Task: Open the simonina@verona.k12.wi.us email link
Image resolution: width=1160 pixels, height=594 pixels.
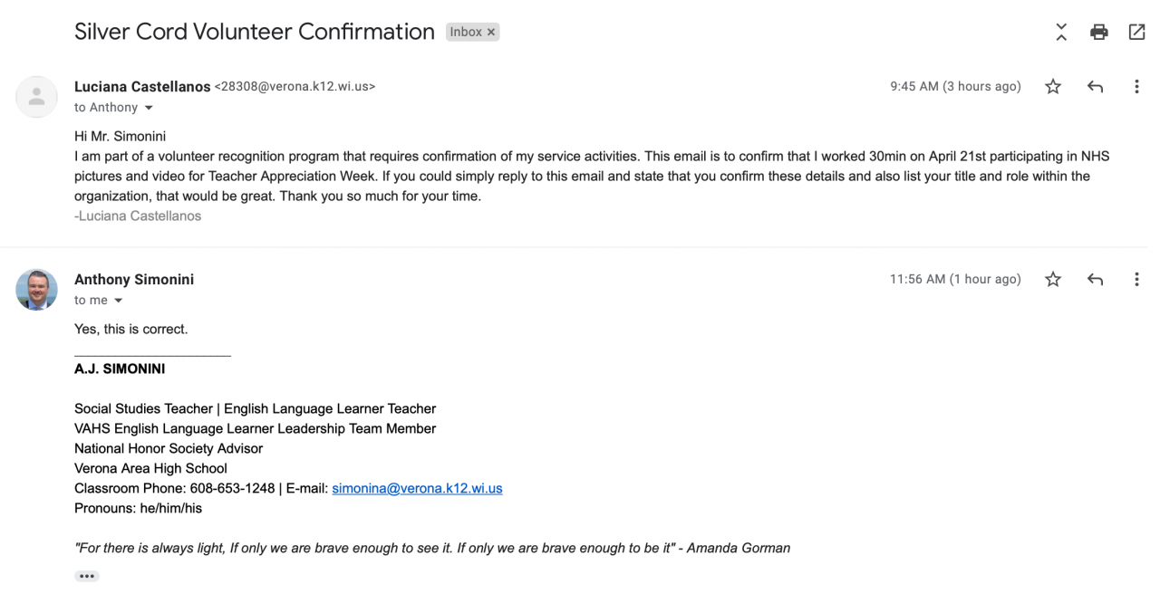Action: click(x=417, y=488)
